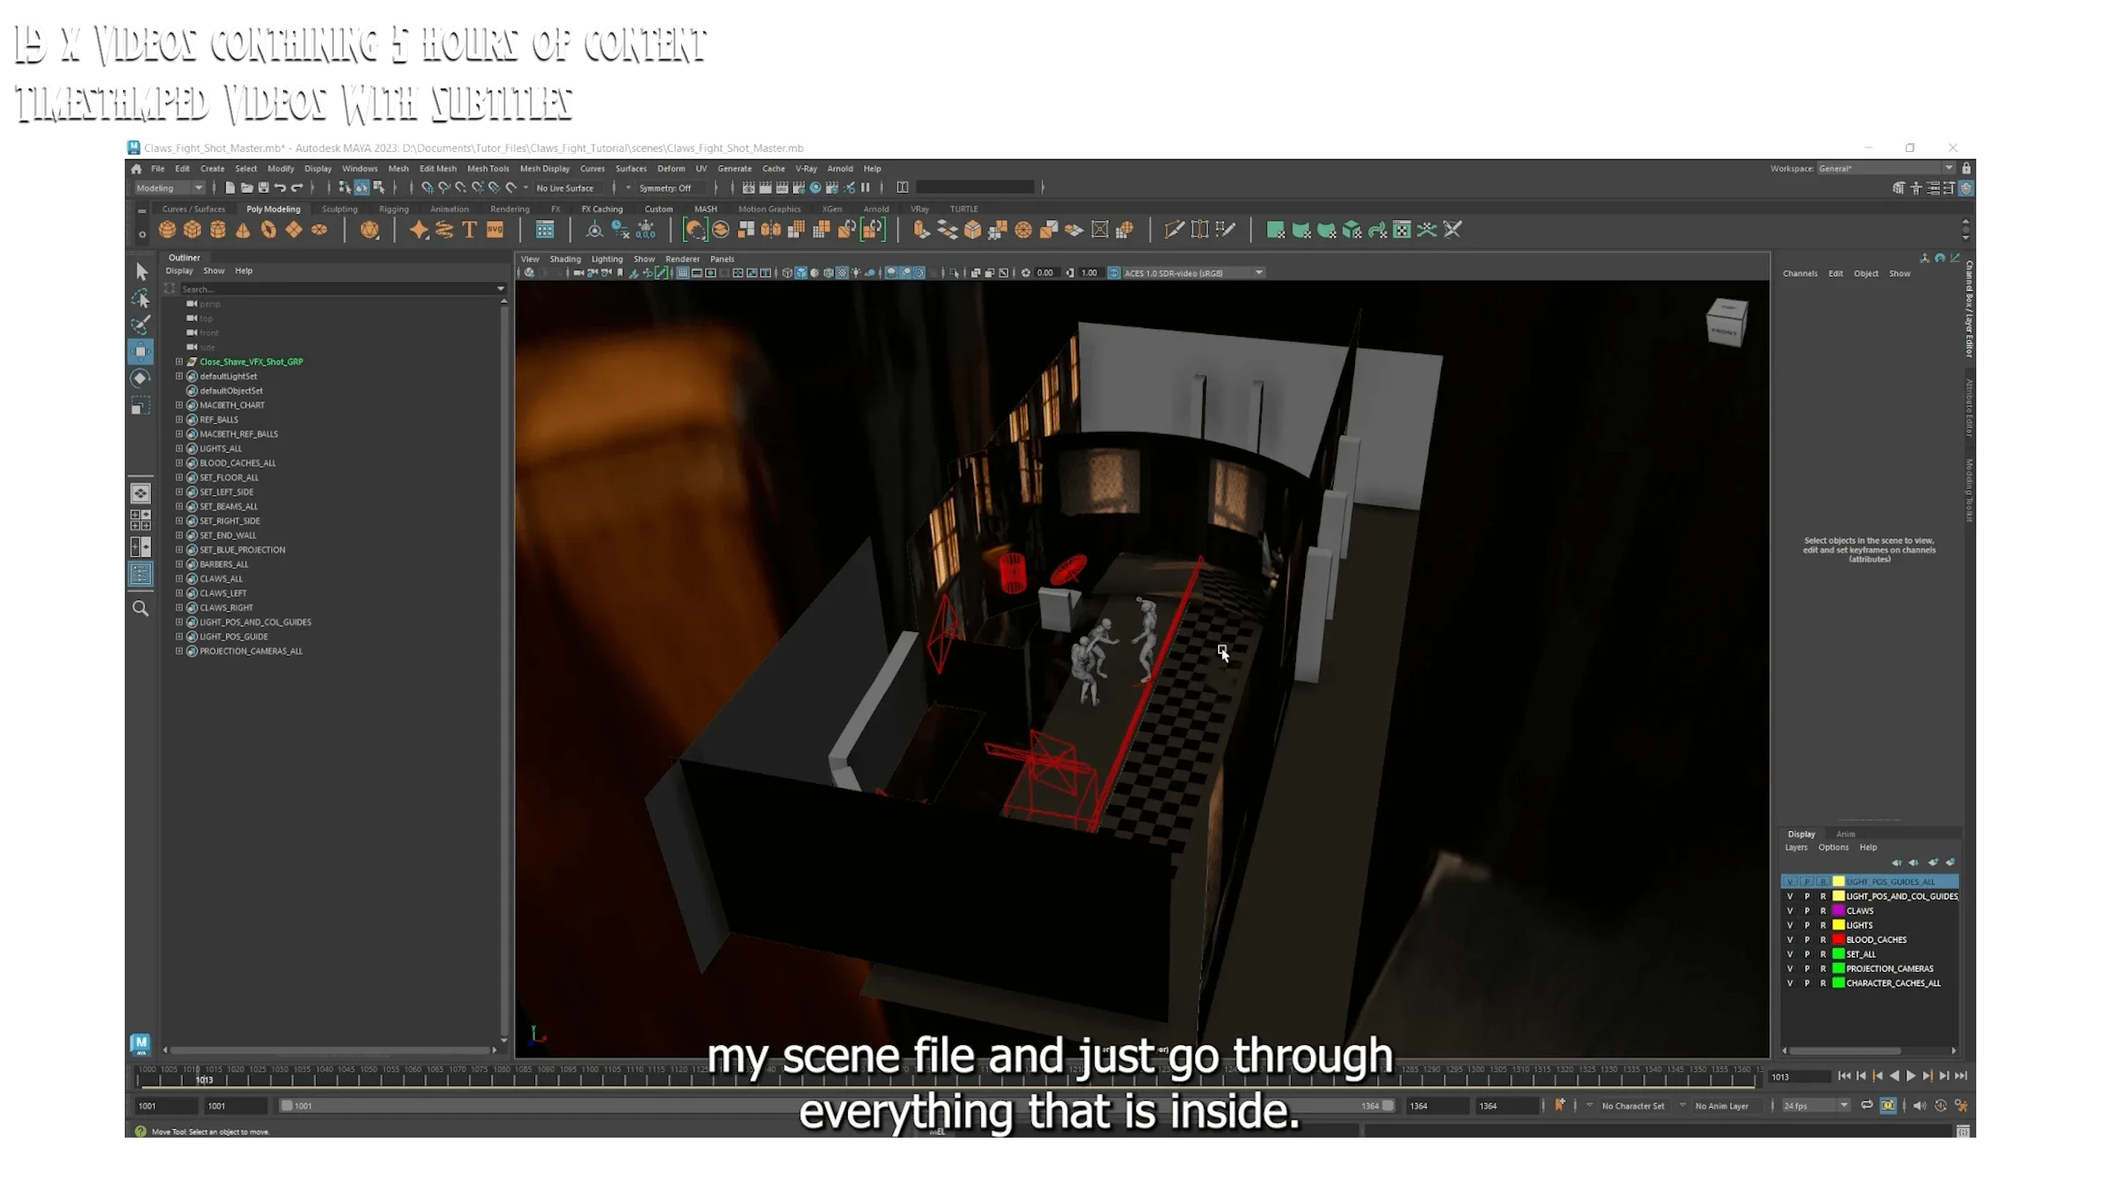Toggle visibility of BLOOD_CACHES layer

pos(1790,940)
